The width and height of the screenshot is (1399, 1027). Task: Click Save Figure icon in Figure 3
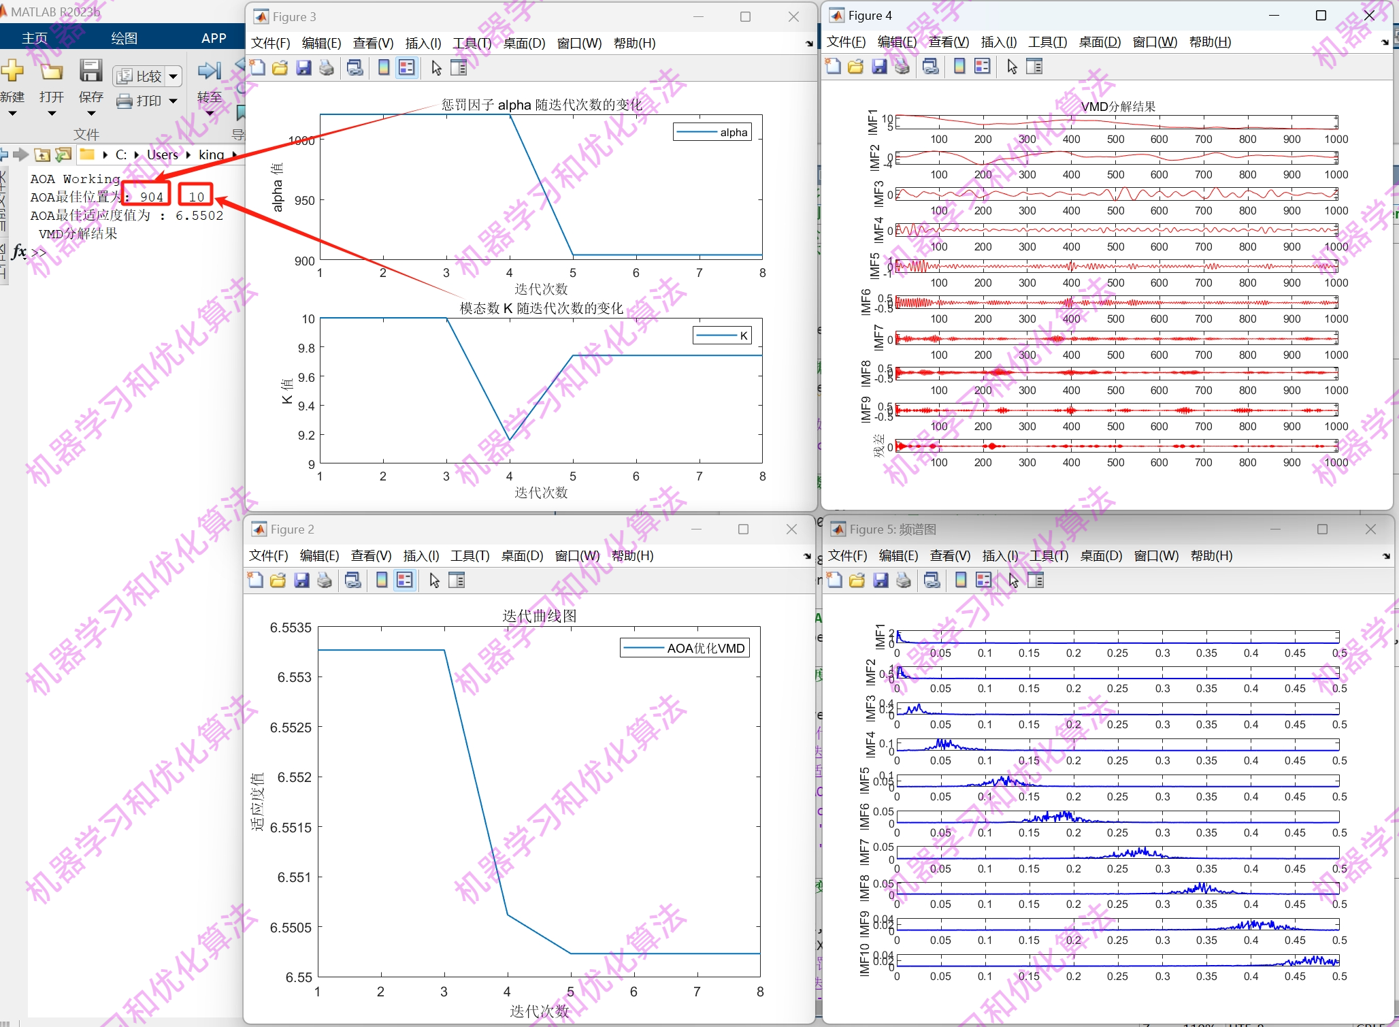coord(303,68)
